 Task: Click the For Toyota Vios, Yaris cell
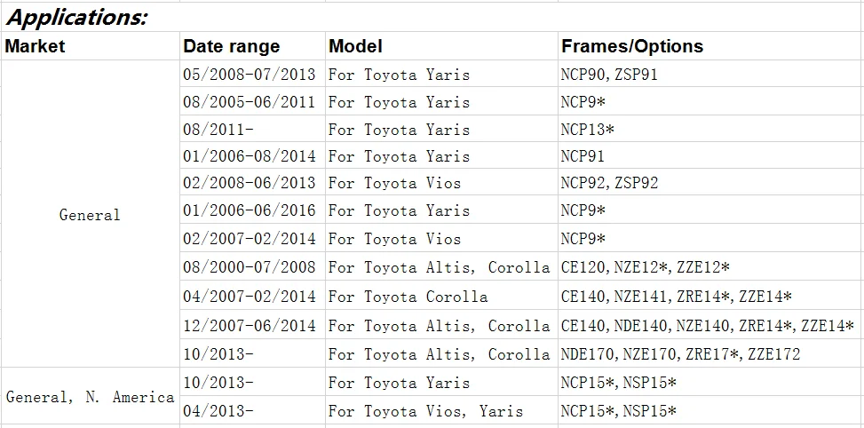tap(441, 410)
